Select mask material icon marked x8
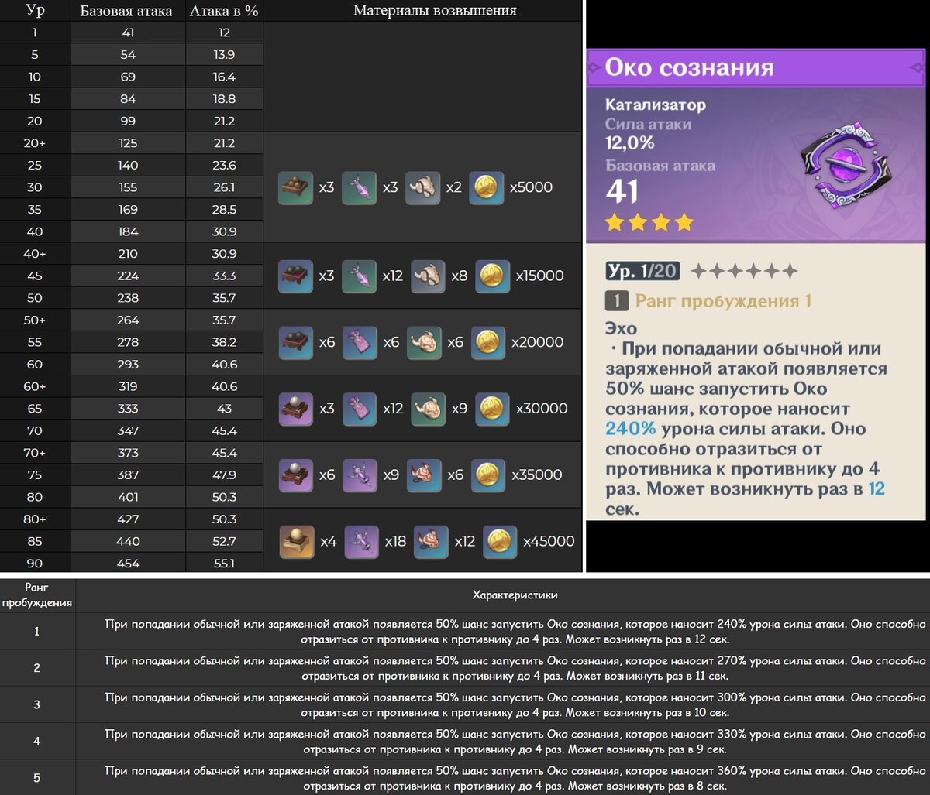This screenshot has width=930, height=795. 427,276
